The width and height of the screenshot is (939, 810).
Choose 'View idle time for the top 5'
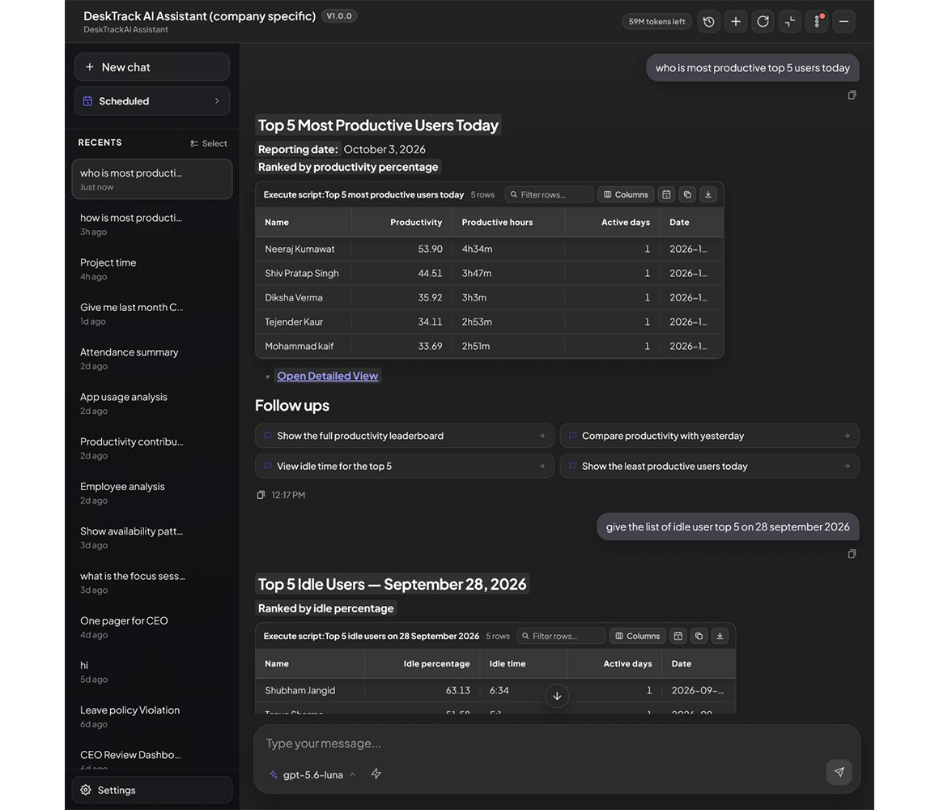404,466
